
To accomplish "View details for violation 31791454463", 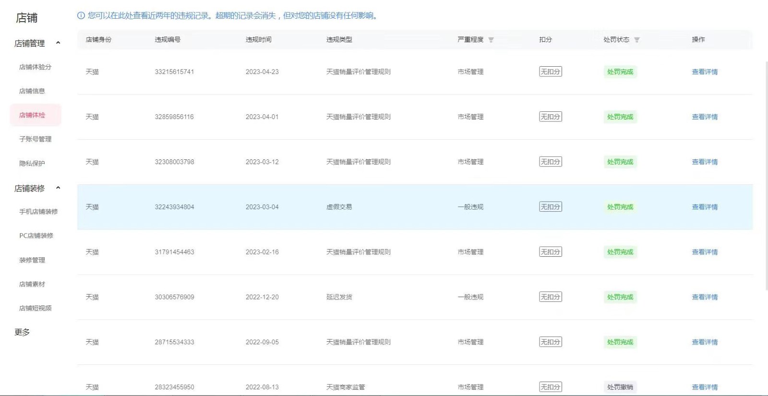I will pos(705,252).
